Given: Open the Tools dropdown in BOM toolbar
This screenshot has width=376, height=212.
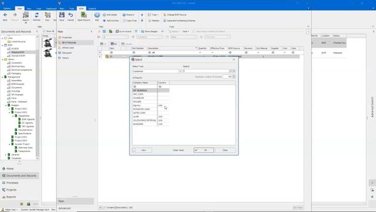Looking at the screenshot, I should point(186,31).
